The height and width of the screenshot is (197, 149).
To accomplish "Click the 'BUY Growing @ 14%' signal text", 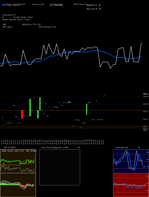I will click(x=47, y=27).
